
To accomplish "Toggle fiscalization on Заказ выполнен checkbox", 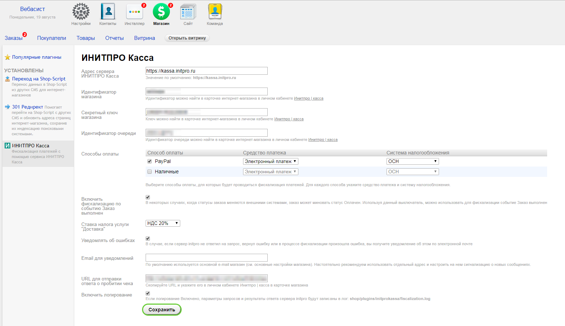I will 148,197.
